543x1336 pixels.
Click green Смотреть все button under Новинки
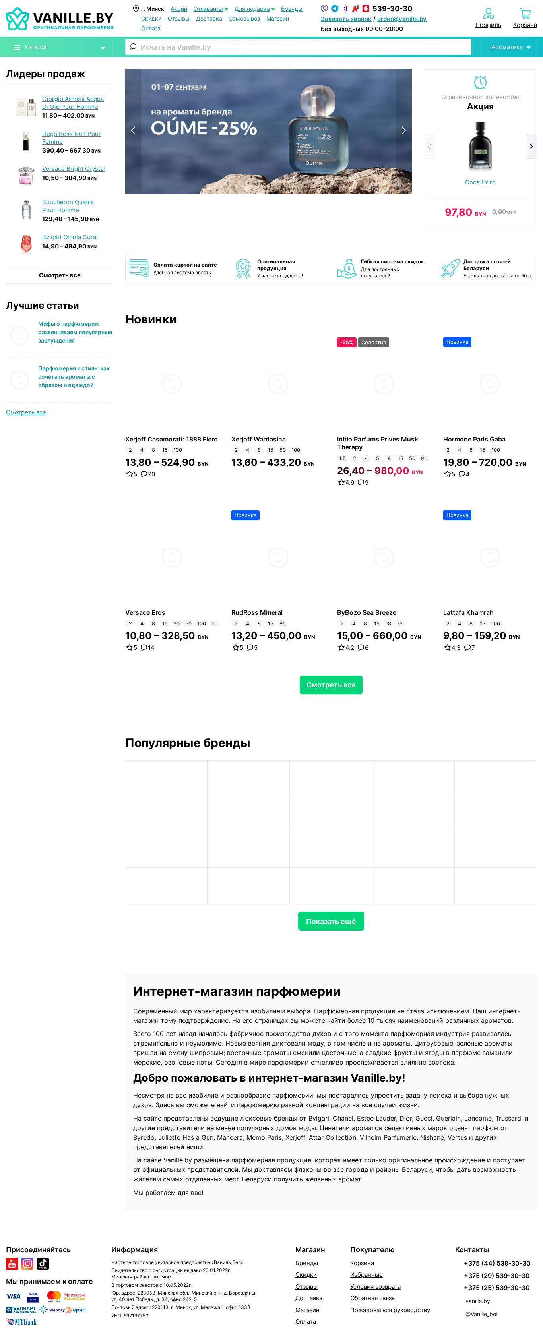331,685
